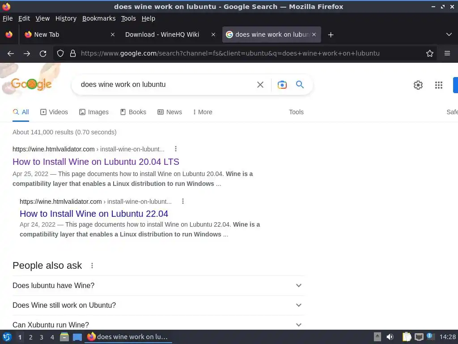List all tabs dropdown arrow
The height and width of the screenshot is (344, 458).
(449, 34)
